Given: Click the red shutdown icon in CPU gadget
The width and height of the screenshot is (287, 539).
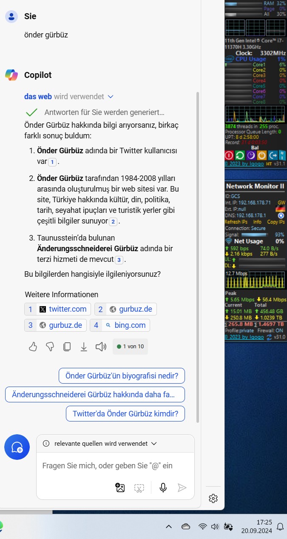Looking at the screenshot, I should (229, 156).
